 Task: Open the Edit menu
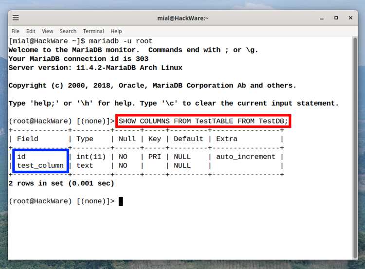[31, 31]
